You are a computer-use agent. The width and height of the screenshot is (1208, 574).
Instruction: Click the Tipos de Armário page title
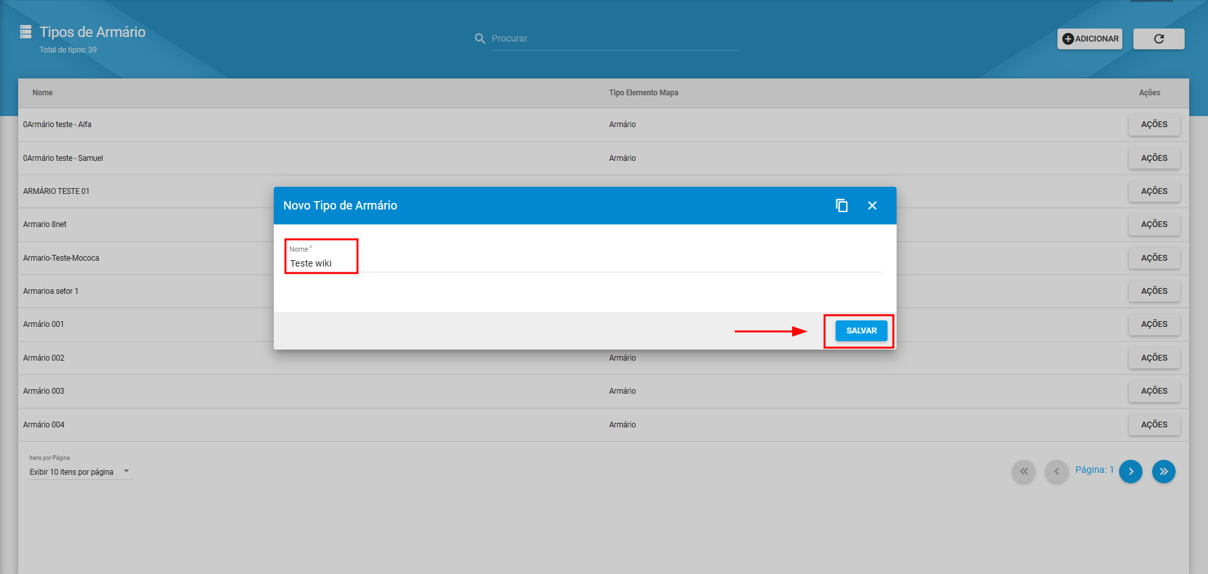[x=92, y=32]
